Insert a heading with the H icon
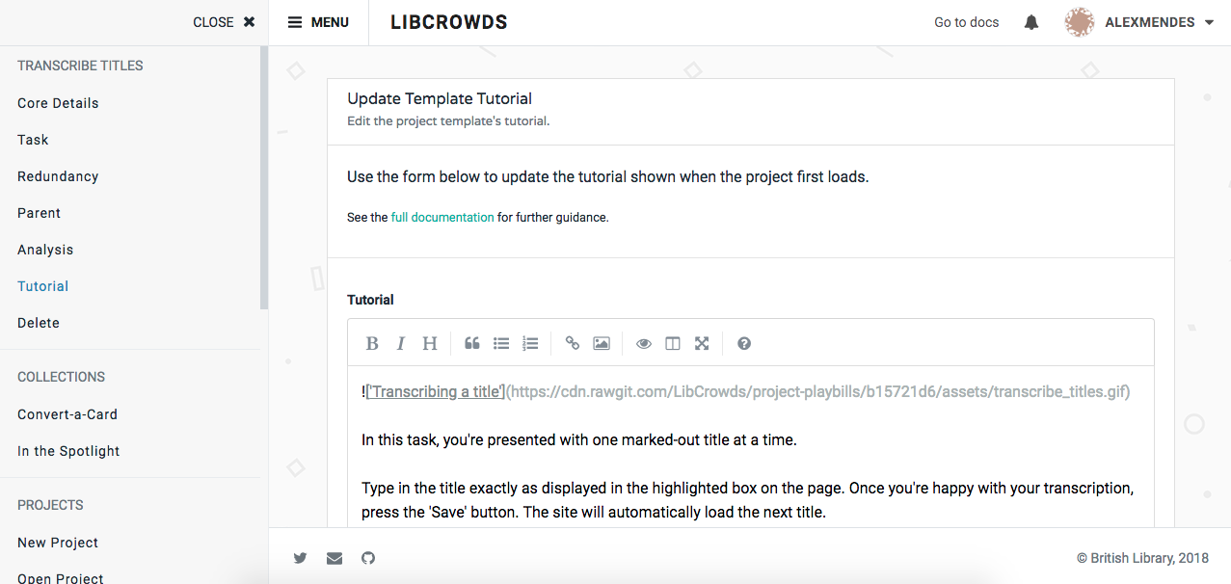Screen dimensions: 1231x584 pyautogui.click(x=429, y=343)
